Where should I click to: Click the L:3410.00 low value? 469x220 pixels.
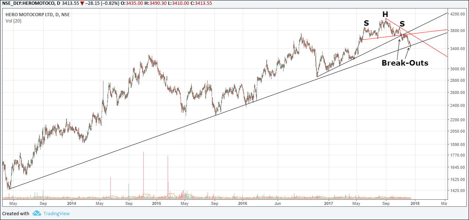[179, 3]
